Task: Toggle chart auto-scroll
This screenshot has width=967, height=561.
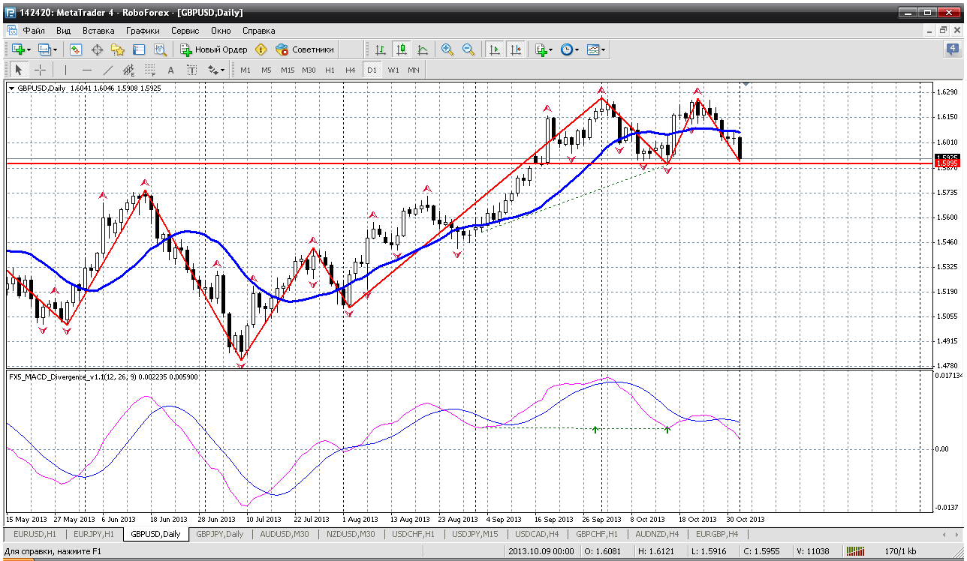Action: tap(494, 49)
